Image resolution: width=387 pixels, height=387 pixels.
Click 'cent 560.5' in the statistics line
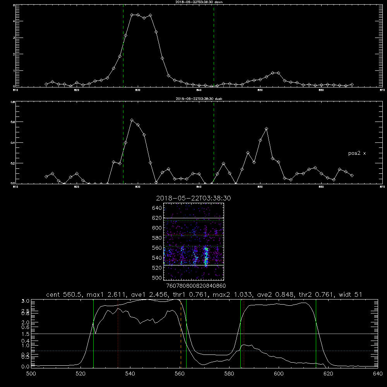click(64, 295)
